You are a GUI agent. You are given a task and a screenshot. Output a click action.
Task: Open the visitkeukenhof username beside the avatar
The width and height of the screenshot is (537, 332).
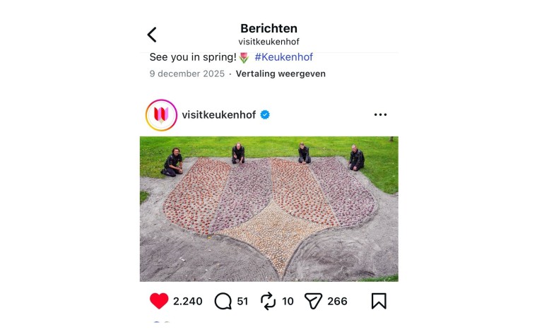click(x=219, y=114)
